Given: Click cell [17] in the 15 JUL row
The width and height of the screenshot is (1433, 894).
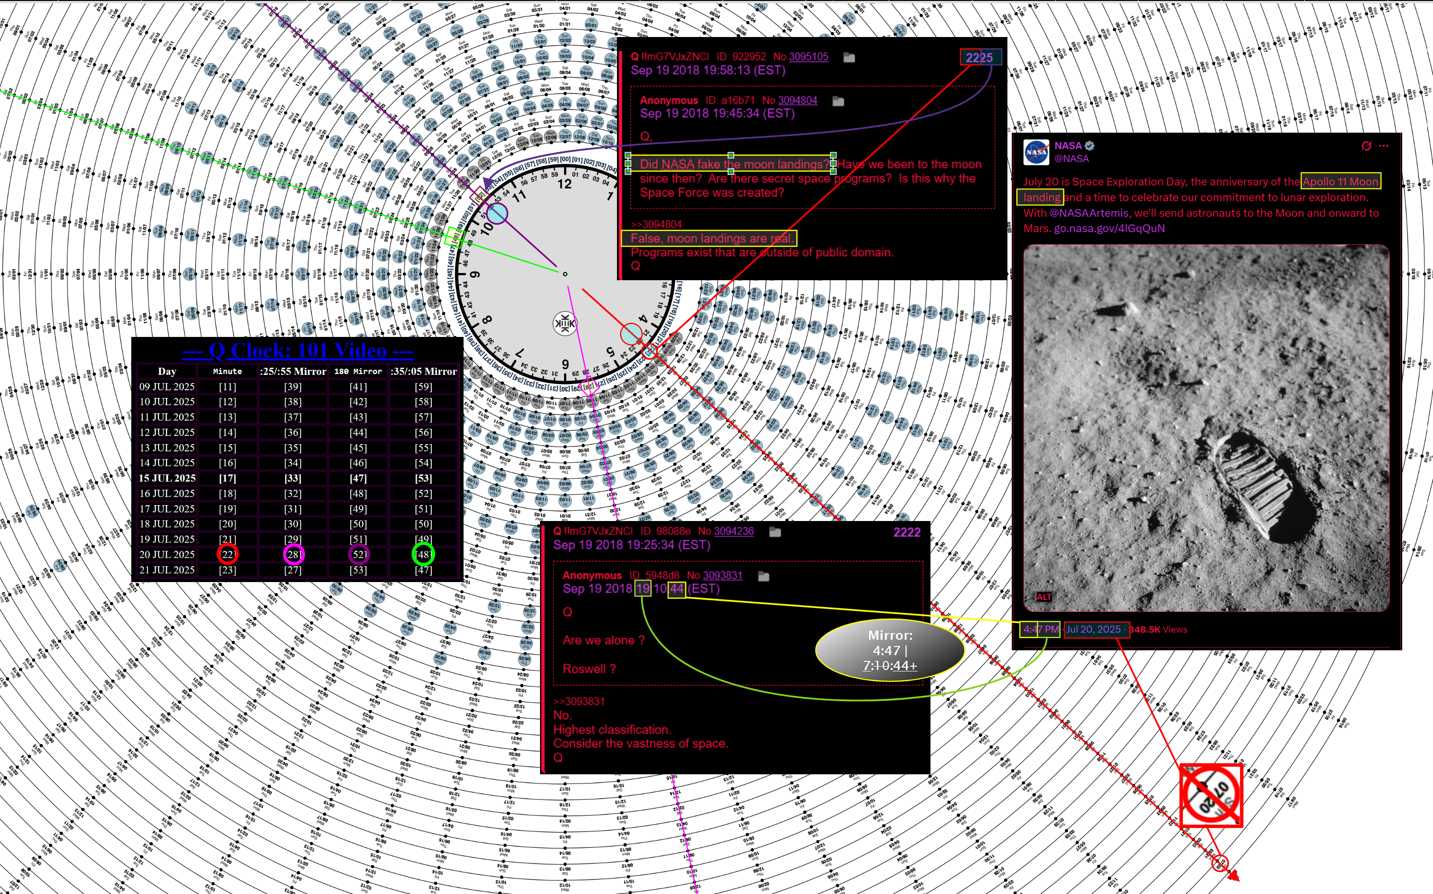Looking at the screenshot, I should coord(227,478).
